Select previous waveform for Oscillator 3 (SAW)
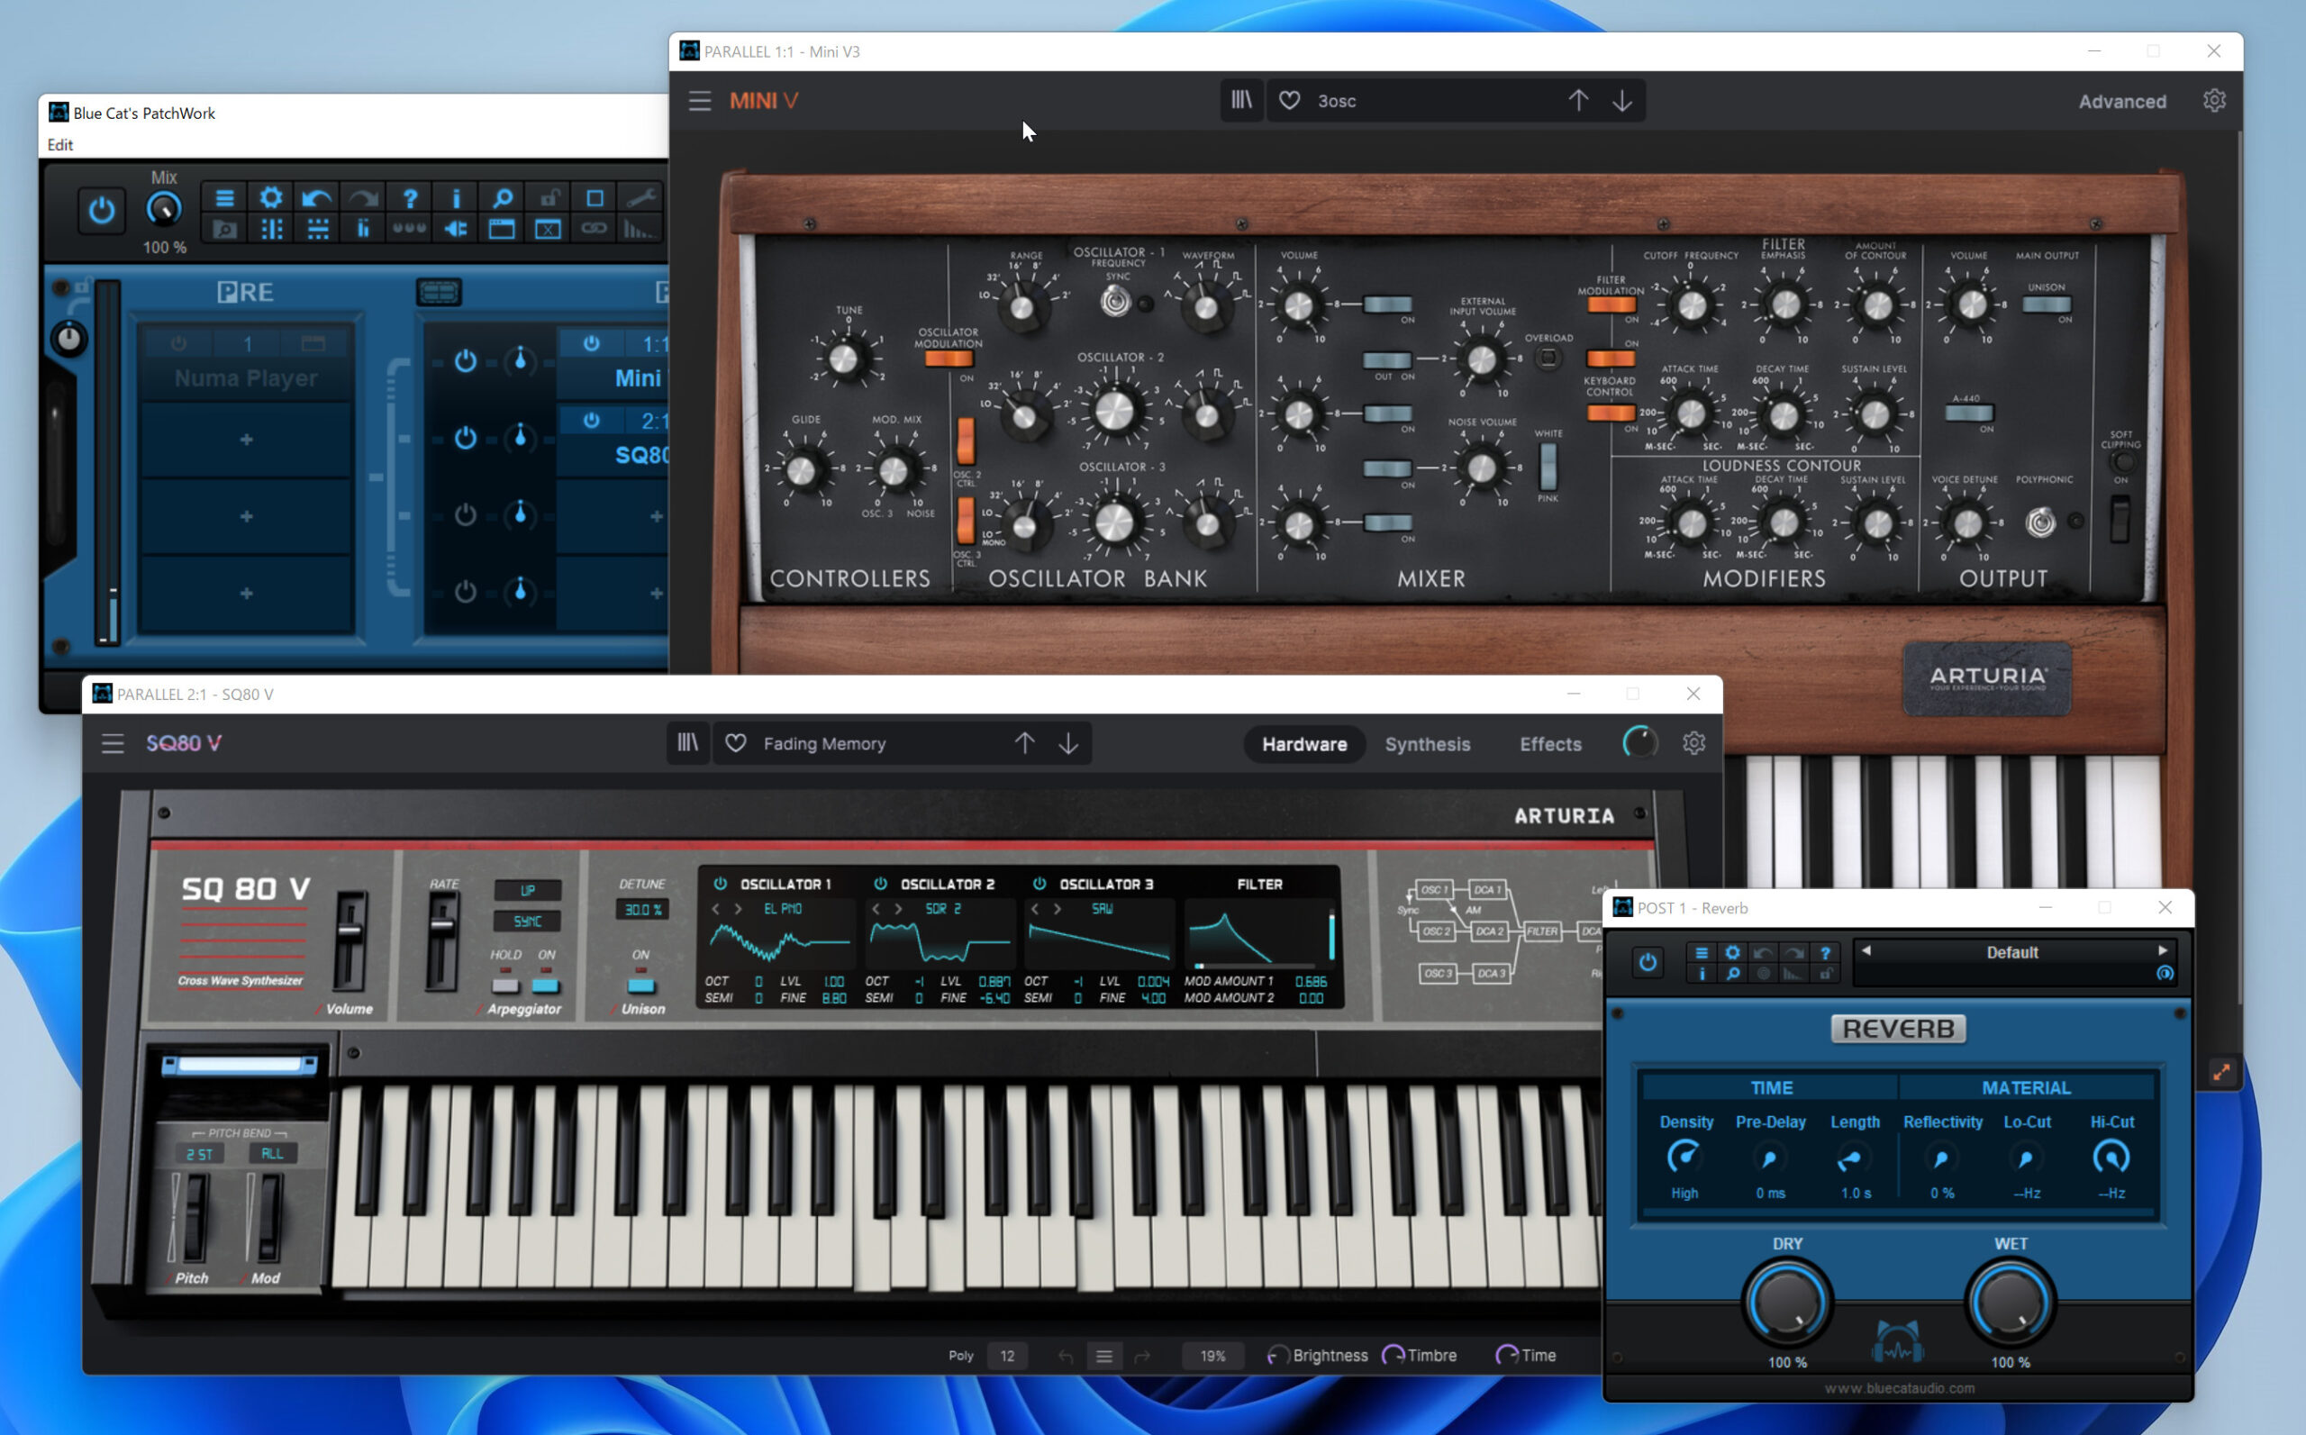The width and height of the screenshot is (2306, 1435). click(1034, 909)
